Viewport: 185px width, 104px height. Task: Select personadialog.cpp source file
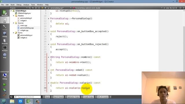pyautogui.click(x=27, y=28)
